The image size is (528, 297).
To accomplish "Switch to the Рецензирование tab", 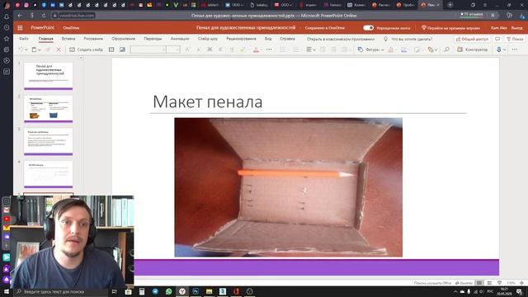I will [241, 39].
